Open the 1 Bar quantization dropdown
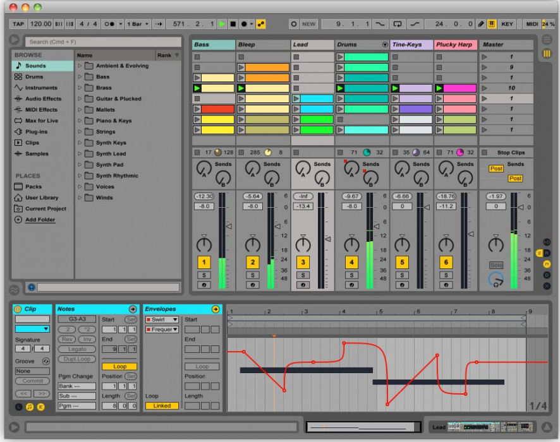 click(x=133, y=23)
